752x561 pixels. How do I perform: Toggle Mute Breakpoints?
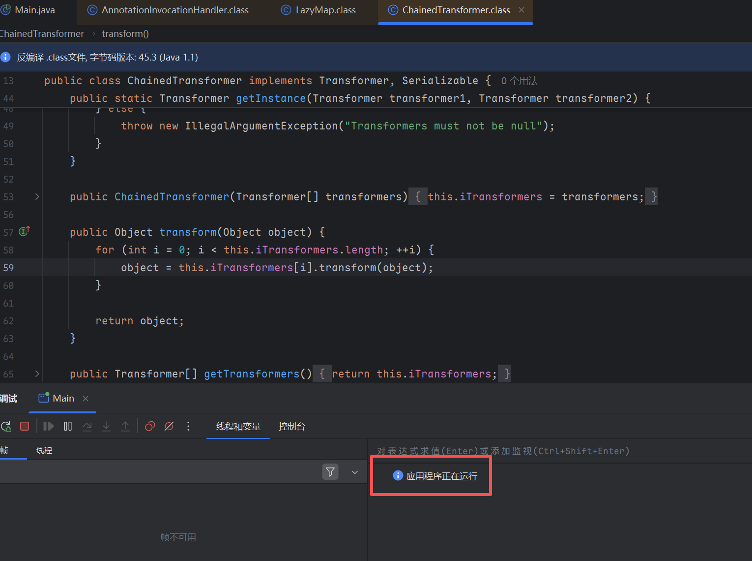(x=169, y=427)
